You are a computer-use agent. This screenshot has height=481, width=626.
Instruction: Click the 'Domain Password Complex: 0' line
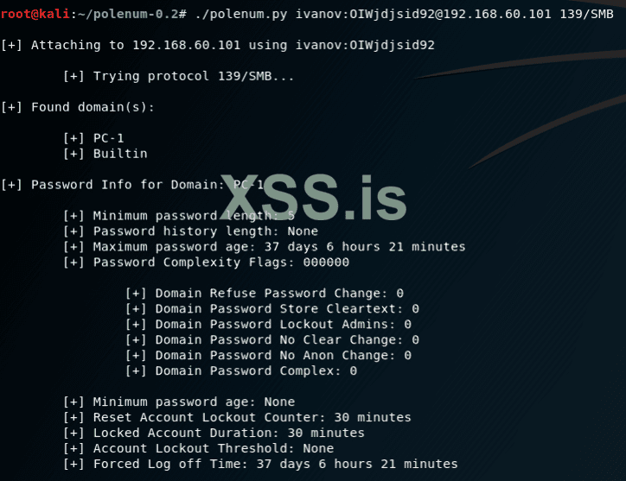pyautogui.click(x=241, y=371)
